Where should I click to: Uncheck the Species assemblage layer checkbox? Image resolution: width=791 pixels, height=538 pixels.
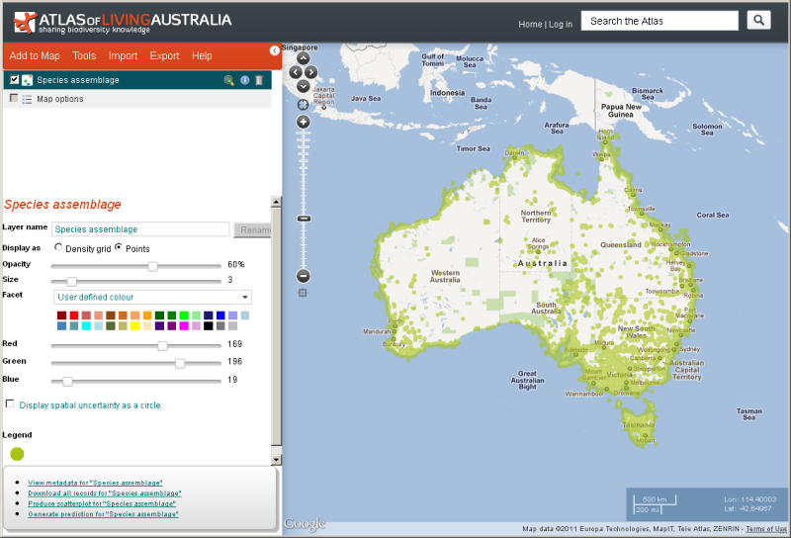pyautogui.click(x=14, y=79)
